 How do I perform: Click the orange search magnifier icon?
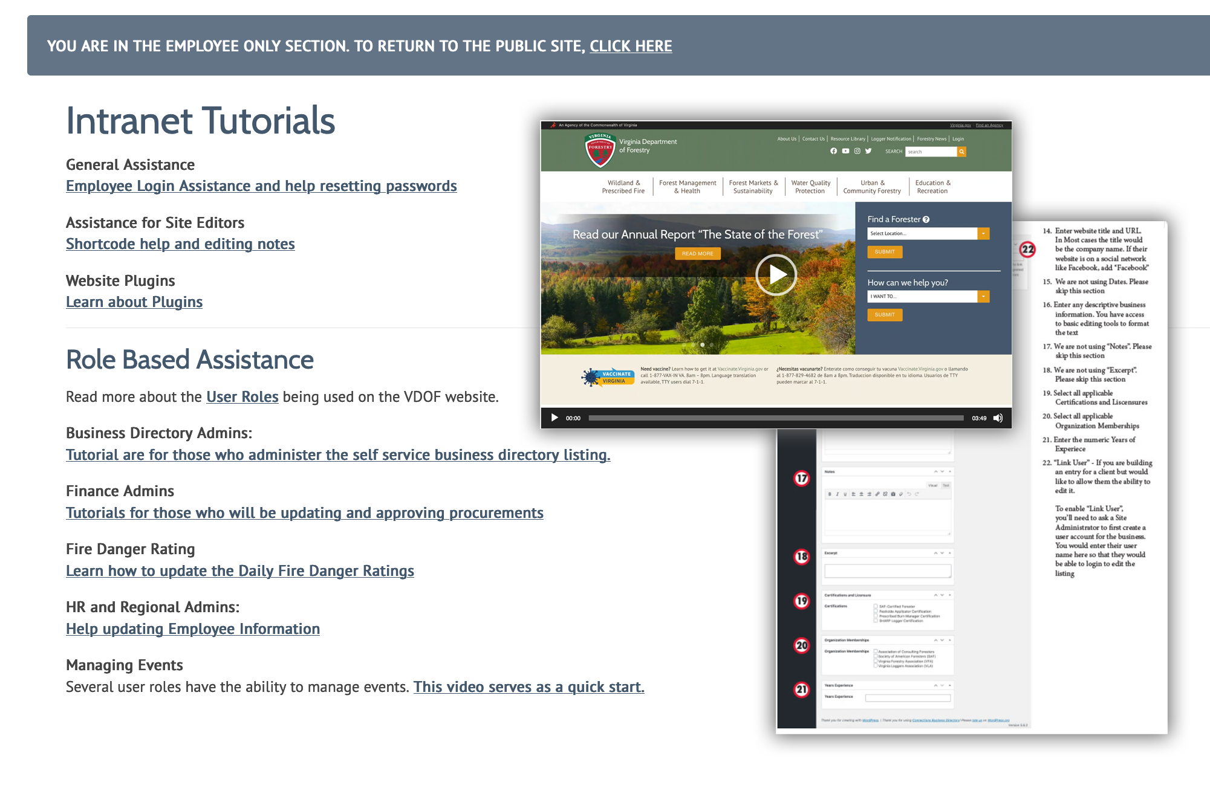pyautogui.click(x=961, y=152)
